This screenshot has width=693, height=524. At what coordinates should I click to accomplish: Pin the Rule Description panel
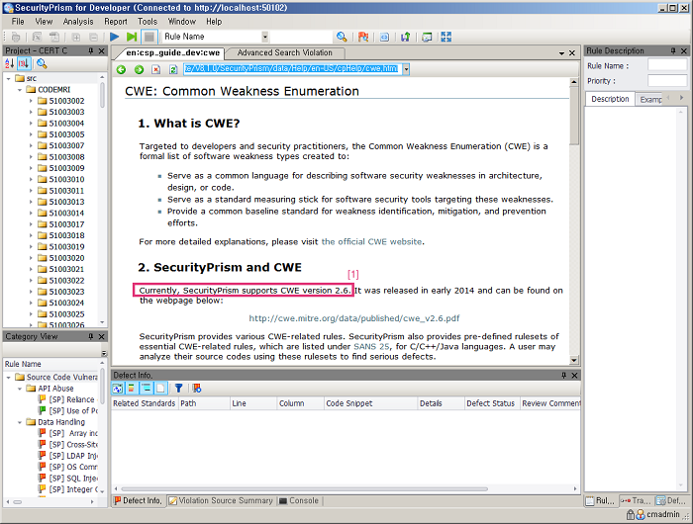(x=673, y=50)
